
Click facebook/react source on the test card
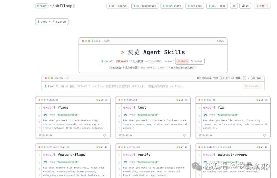147,115
